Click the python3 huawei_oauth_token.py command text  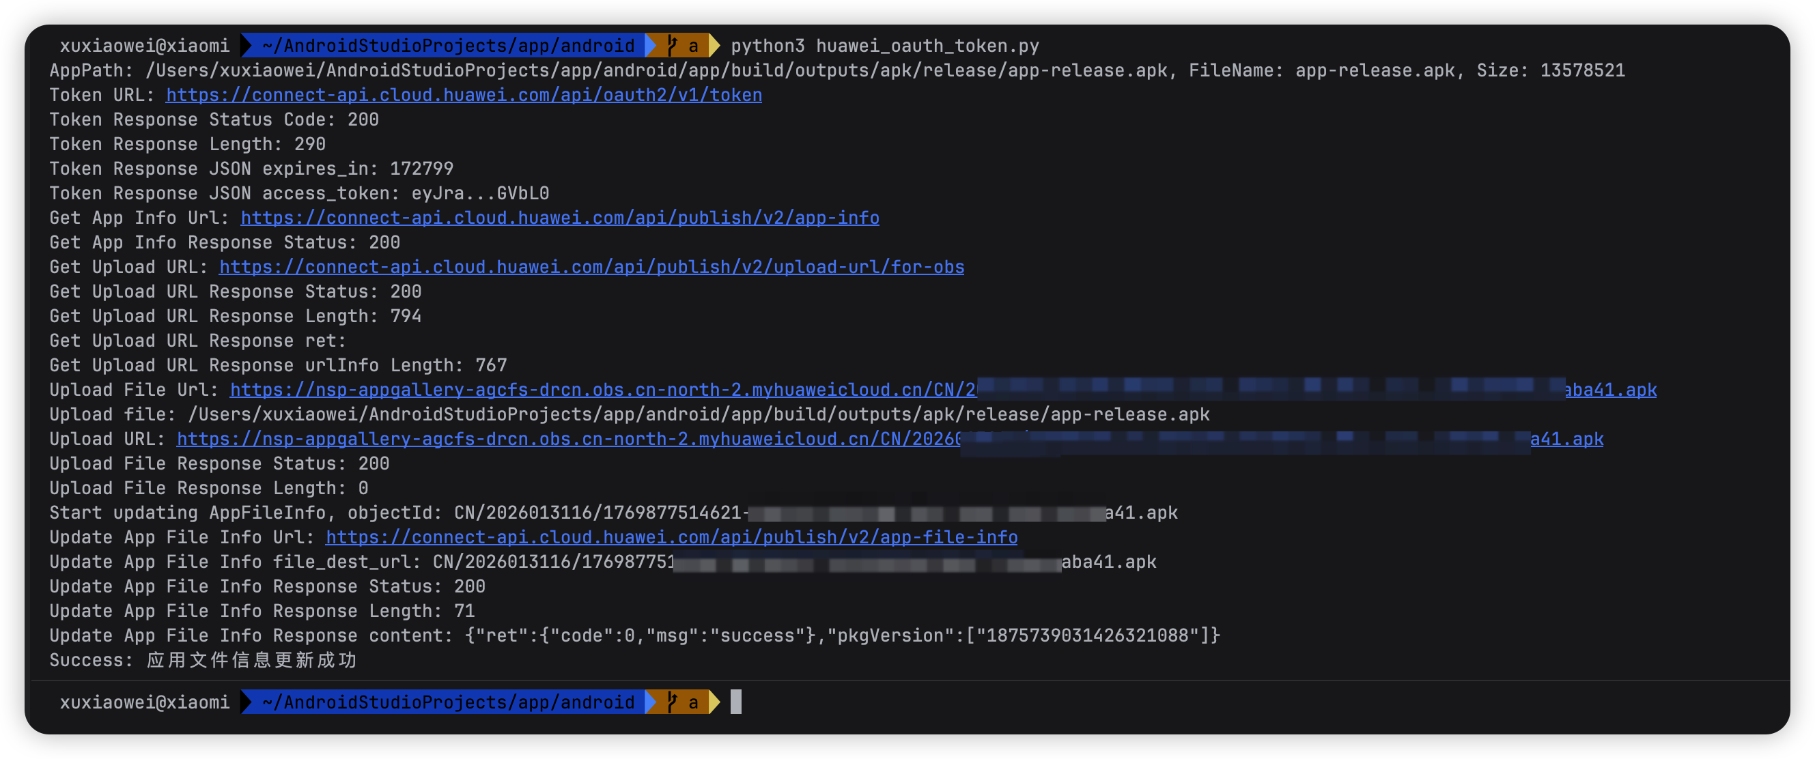[884, 46]
